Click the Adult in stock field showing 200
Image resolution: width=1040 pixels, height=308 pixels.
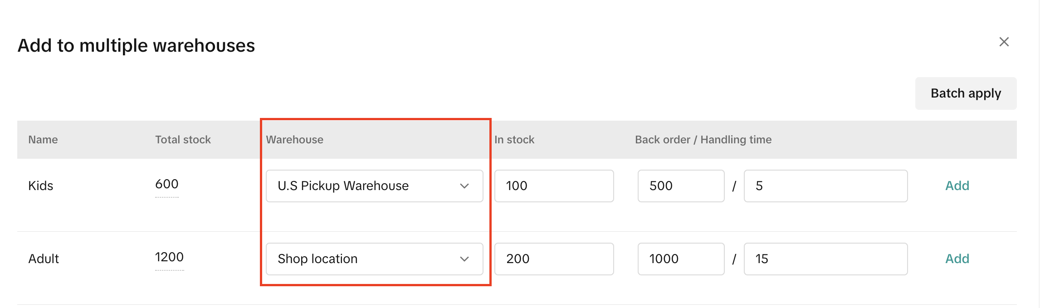pyautogui.click(x=554, y=259)
